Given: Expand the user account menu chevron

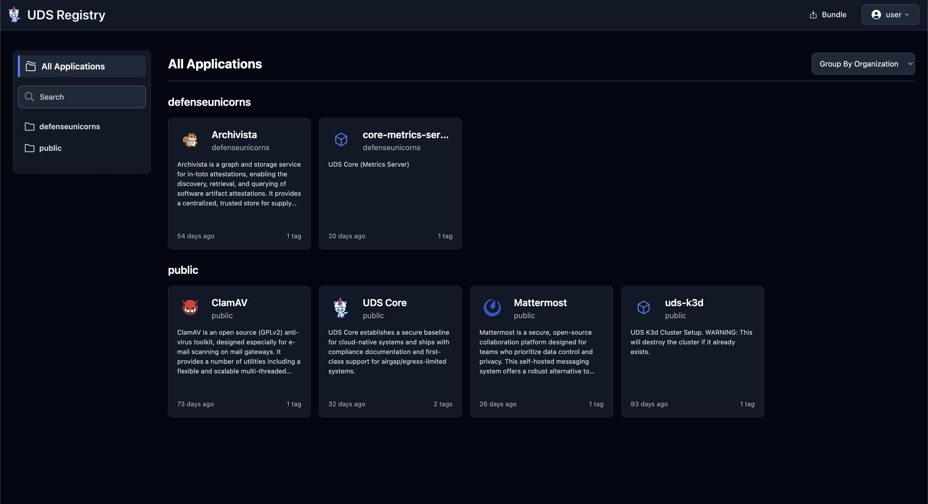Looking at the screenshot, I should click(x=908, y=15).
